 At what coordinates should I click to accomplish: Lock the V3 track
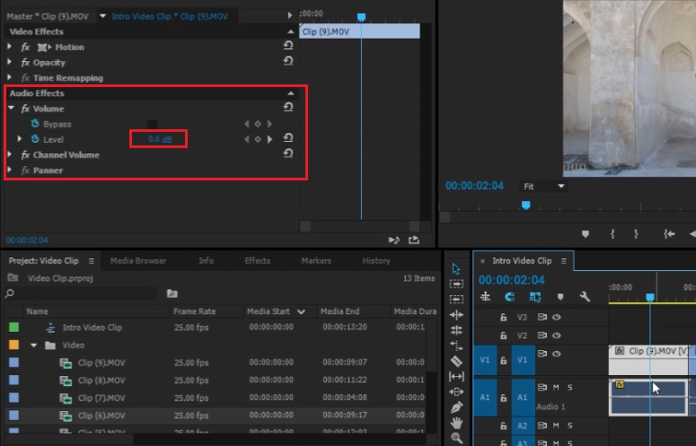click(503, 317)
